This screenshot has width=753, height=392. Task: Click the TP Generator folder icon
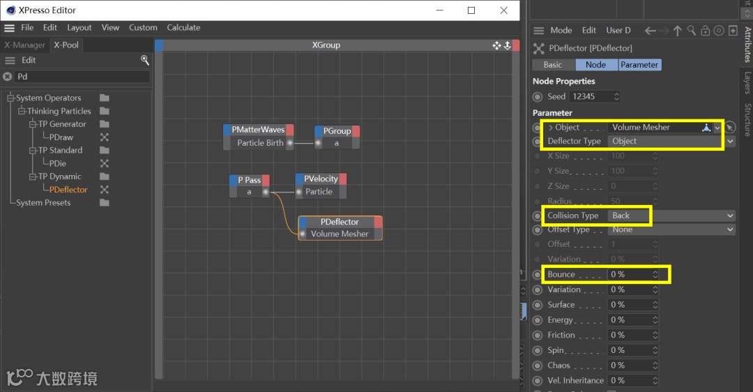click(104, 124)
